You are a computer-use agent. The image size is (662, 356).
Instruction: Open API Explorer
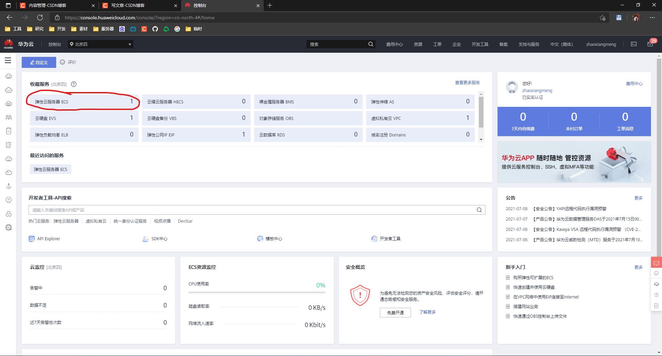pyautogui.click(x=44, y=238)
